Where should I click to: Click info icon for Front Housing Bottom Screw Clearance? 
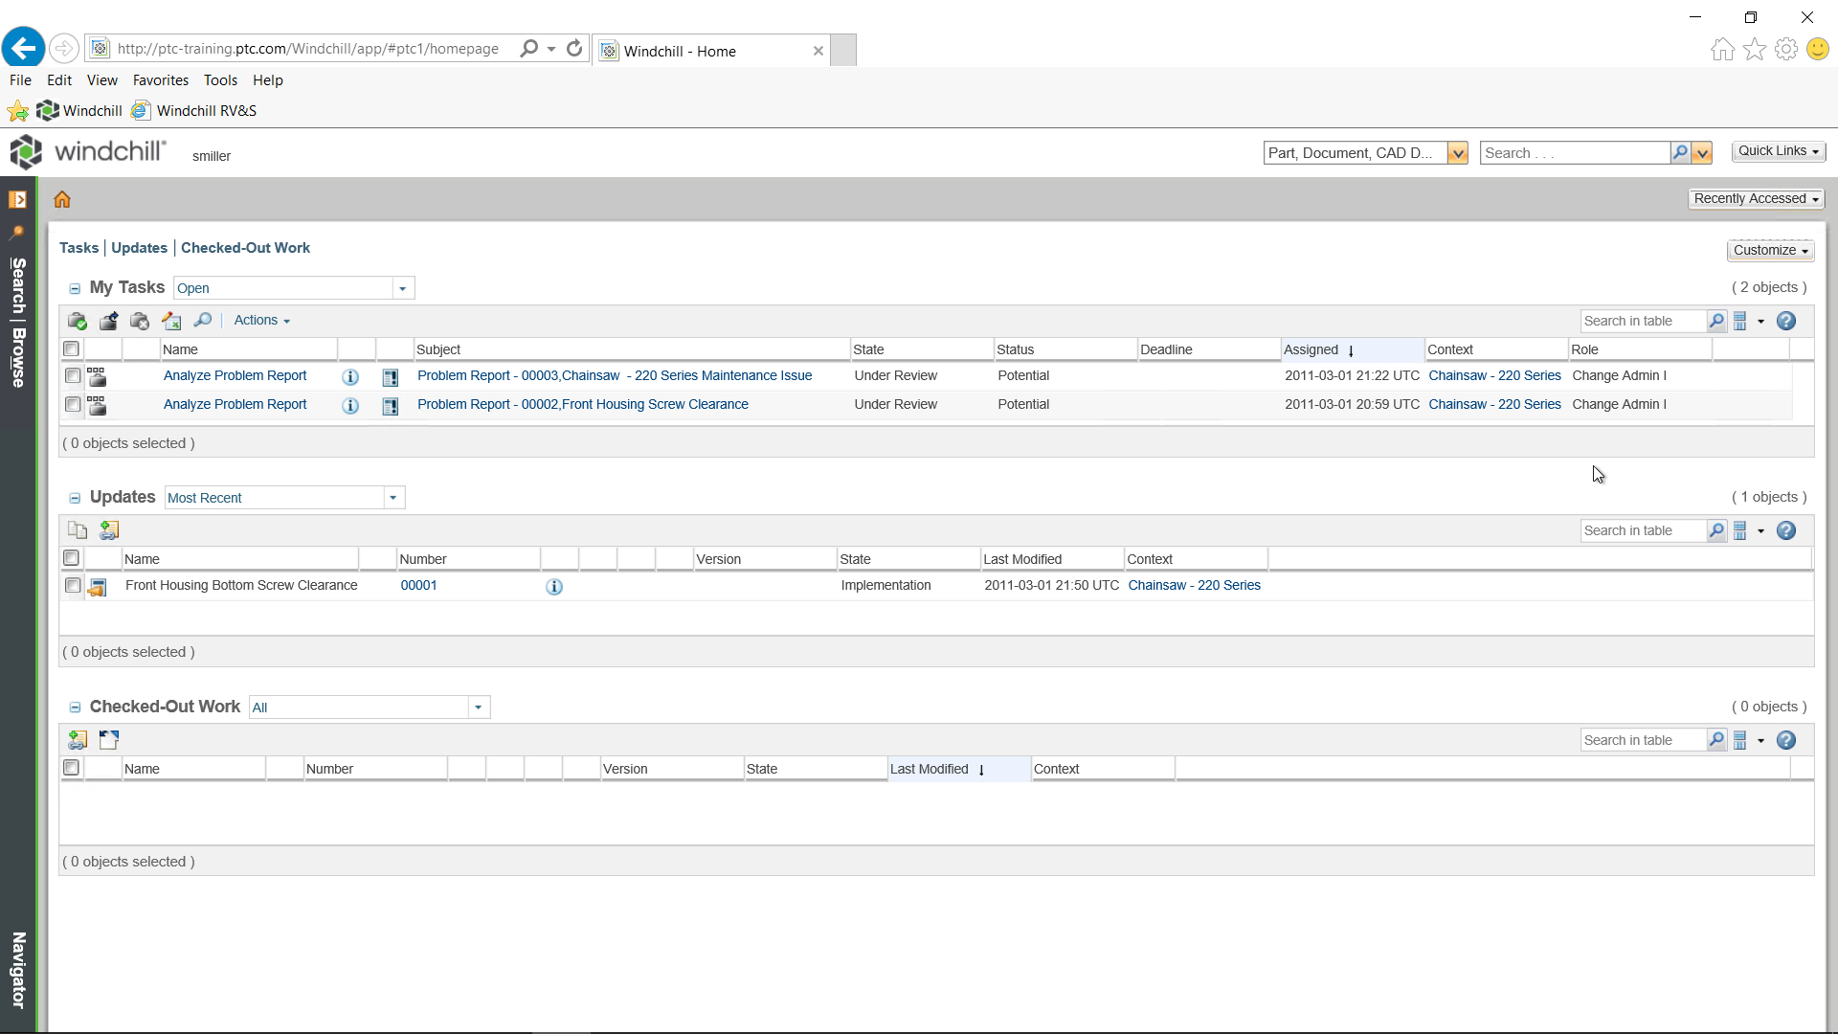[x=554, y=587]
